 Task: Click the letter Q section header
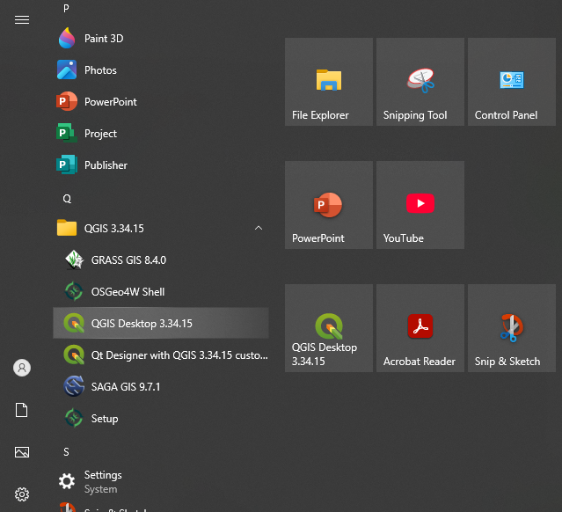click(x=67, y=199)
